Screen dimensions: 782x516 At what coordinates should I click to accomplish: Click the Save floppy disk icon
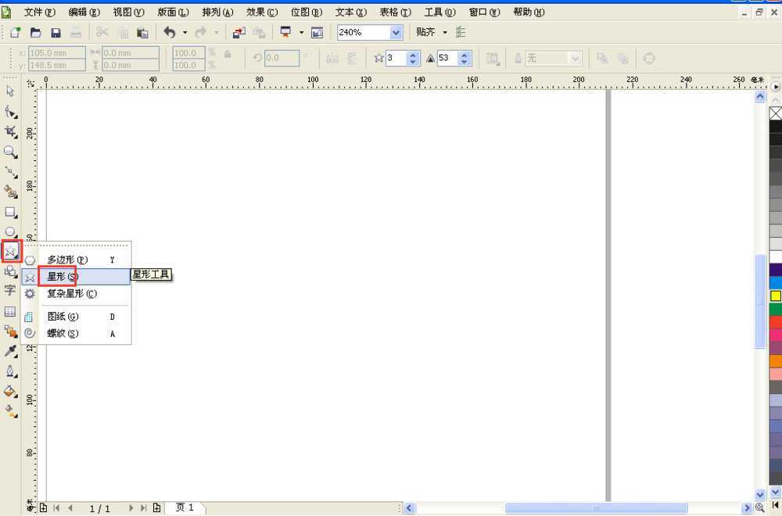tap(56, 32)
